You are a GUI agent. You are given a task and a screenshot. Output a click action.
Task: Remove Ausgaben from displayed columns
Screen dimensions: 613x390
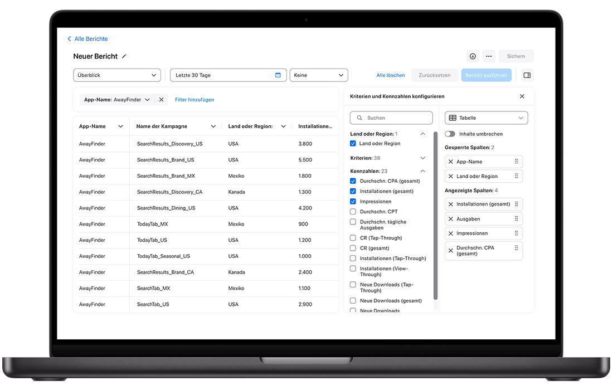click(x=451, y=219)
